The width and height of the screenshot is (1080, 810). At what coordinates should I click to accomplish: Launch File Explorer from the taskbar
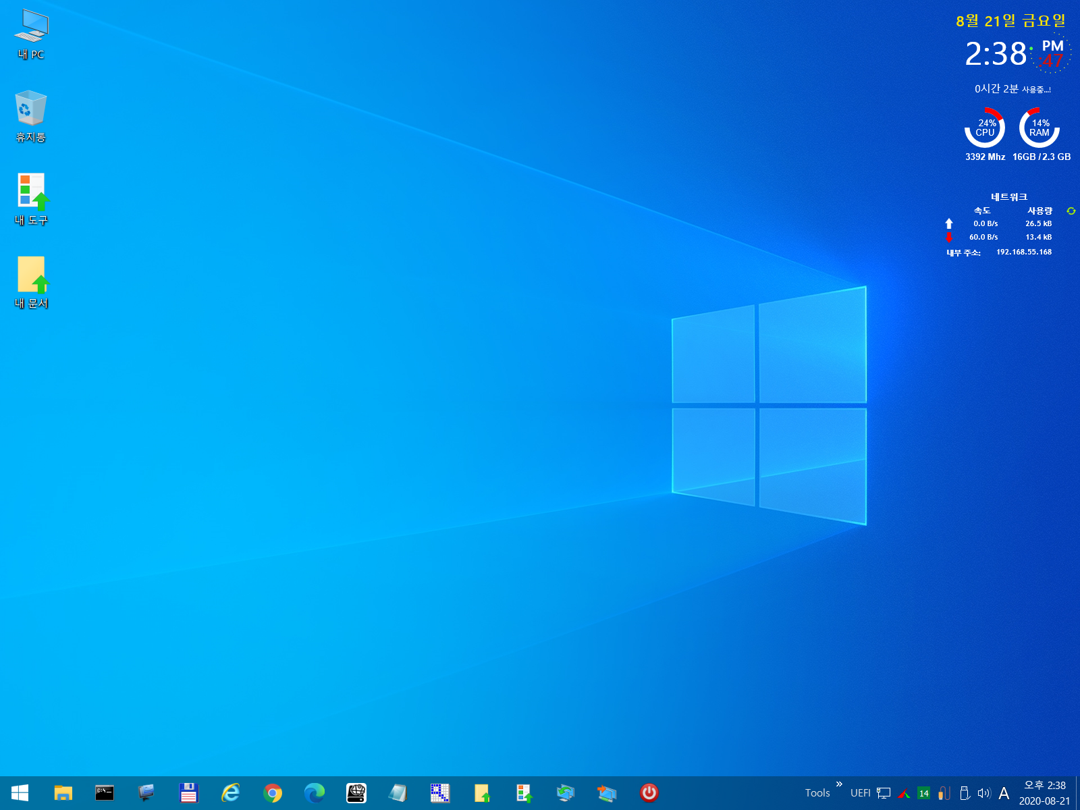point(63,793)
